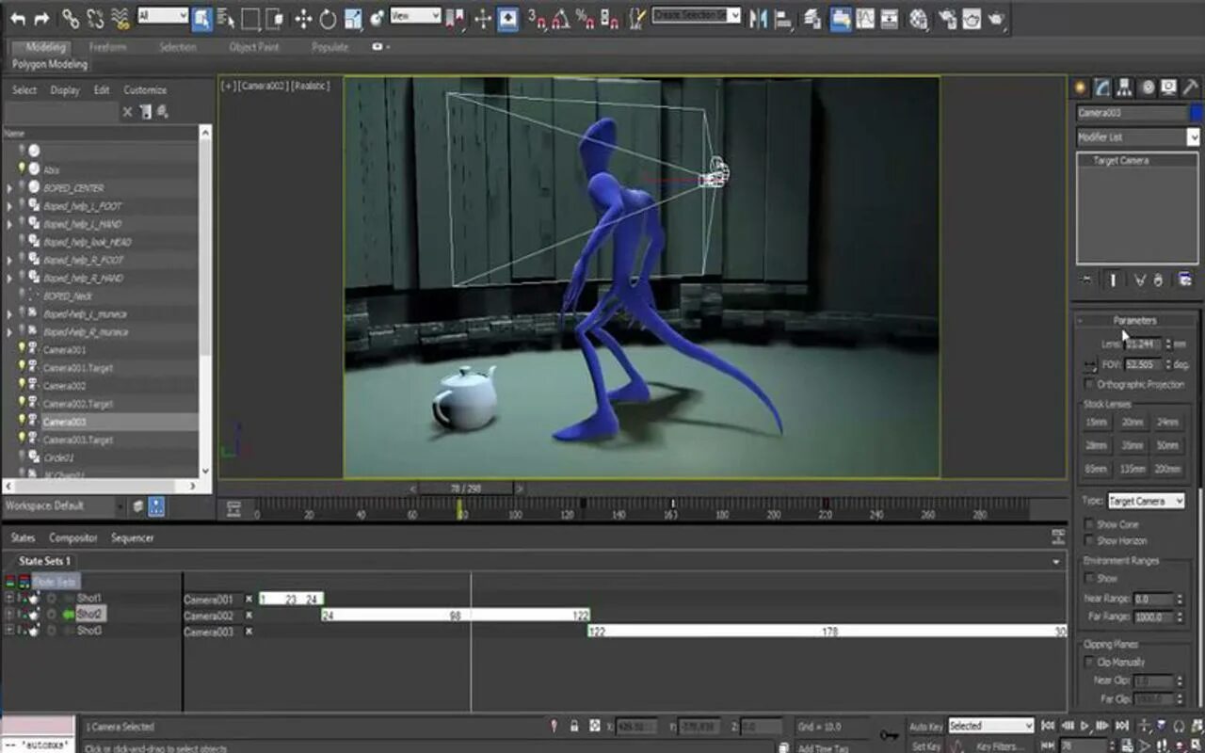Select the Rotate transform tool
1205x753 pixels.
click(328, 18)
